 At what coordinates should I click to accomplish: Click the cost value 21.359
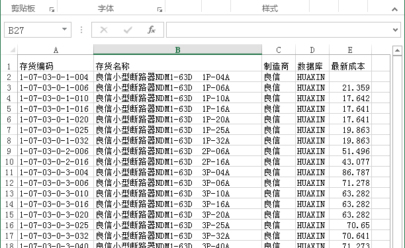[x=350, y=87]
